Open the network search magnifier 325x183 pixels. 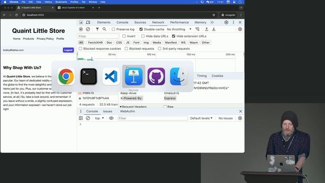pyautogui.click(x=105, y=29)
